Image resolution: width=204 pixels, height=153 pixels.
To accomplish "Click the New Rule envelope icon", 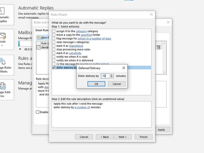I will click(39, 37).
